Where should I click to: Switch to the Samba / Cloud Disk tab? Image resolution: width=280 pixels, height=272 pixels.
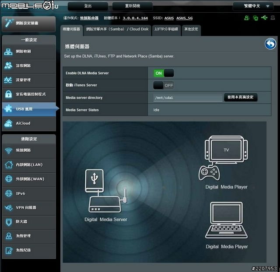pos(117,29)
